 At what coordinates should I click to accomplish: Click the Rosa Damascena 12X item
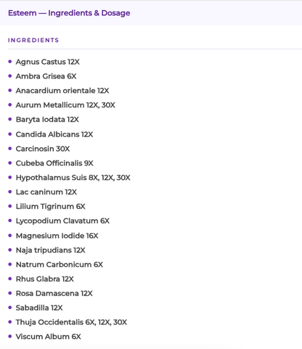point(54,293)
